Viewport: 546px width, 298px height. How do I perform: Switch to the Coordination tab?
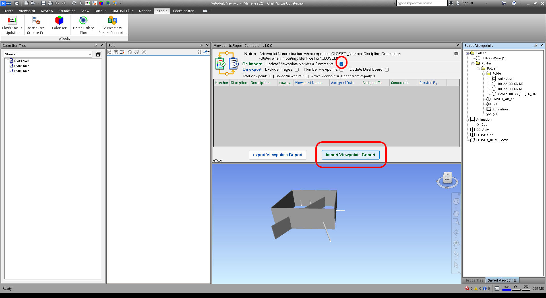(184, 11)
